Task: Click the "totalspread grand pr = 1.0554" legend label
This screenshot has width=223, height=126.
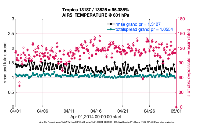Action: 144,29
